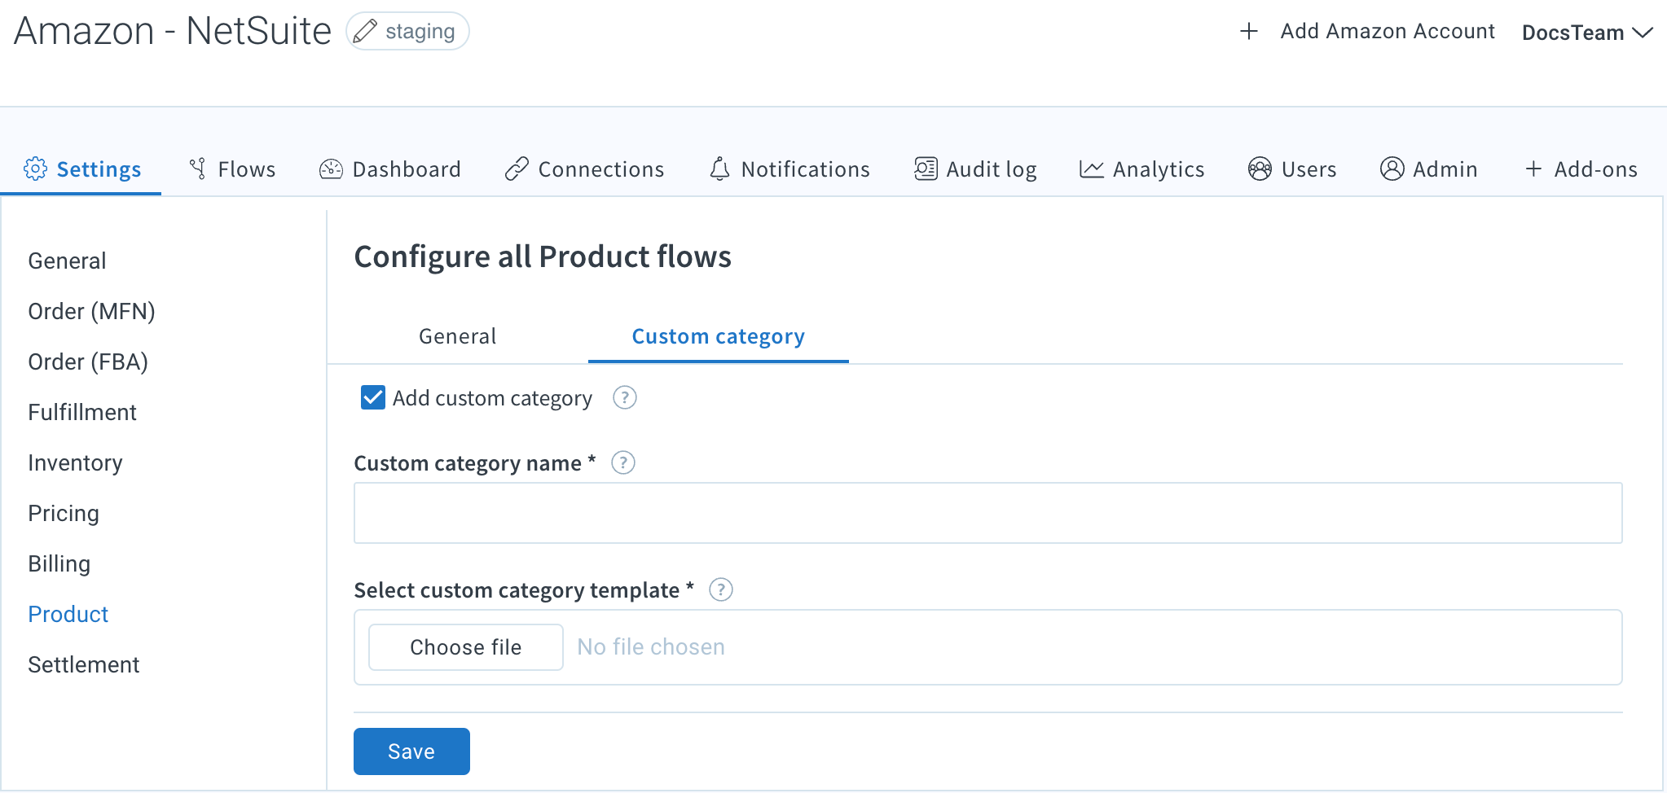Click the DocsTeam chevron arrow

1643,33
